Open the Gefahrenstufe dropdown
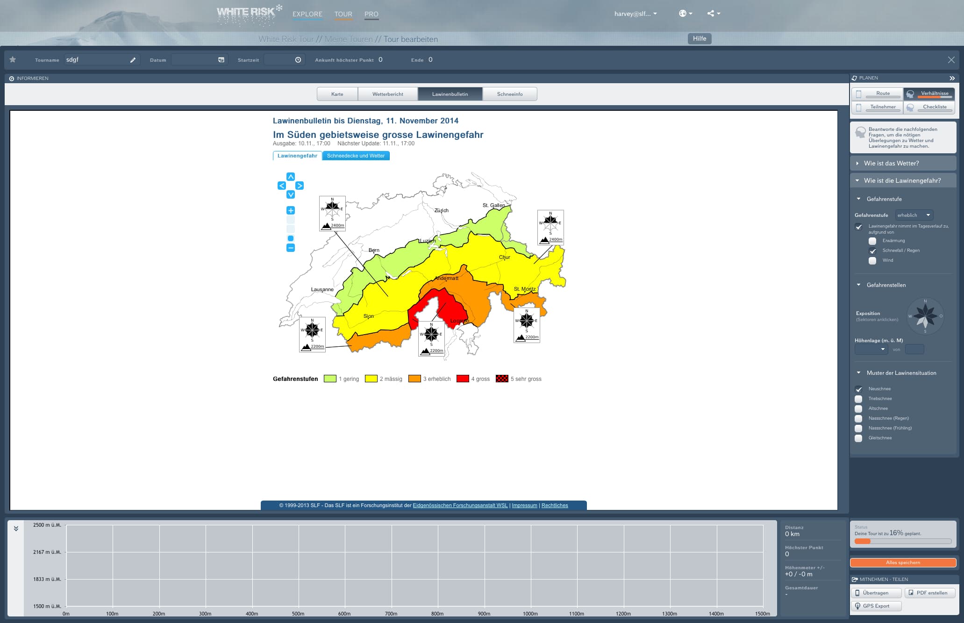This screenshot has height=623, width=964. [x=914, y=215]
